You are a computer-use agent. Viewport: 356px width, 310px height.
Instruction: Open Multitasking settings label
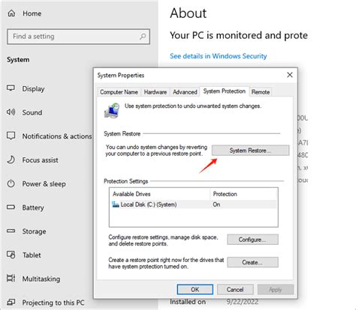point(41,279)
